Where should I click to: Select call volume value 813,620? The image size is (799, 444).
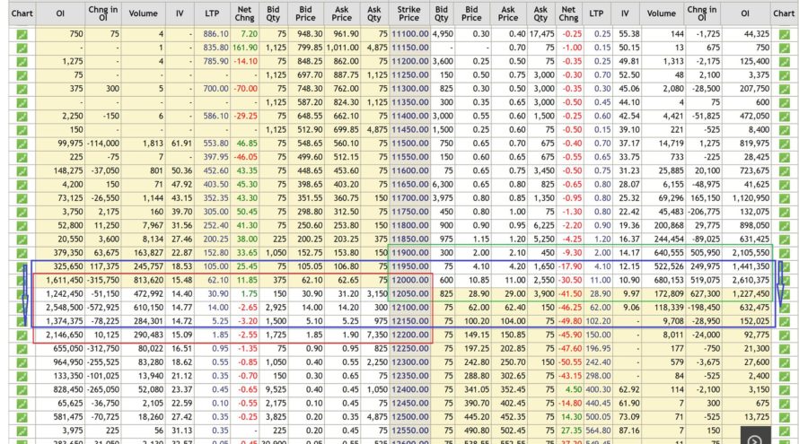(148, 280)
